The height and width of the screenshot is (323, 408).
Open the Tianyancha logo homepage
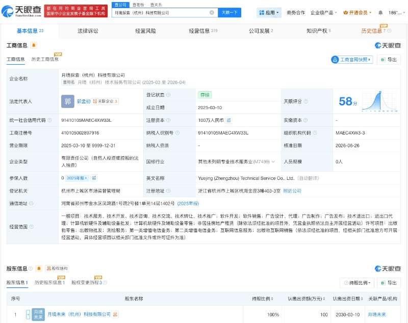[21, 11]
